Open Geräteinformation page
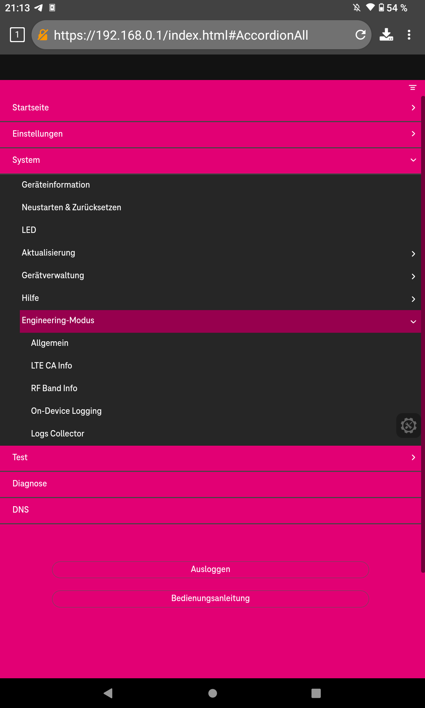This screenshot has height=708, width=425. 220,185
